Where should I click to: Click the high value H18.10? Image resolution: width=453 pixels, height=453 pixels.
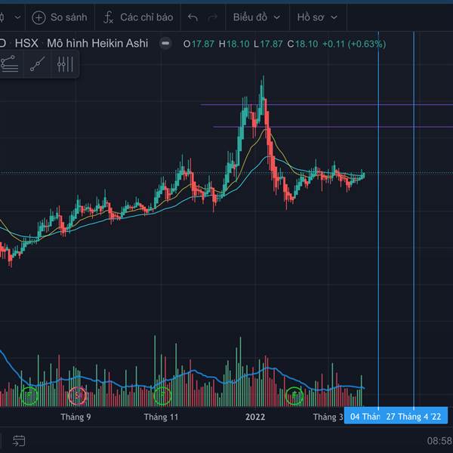(x=234, y=44)
